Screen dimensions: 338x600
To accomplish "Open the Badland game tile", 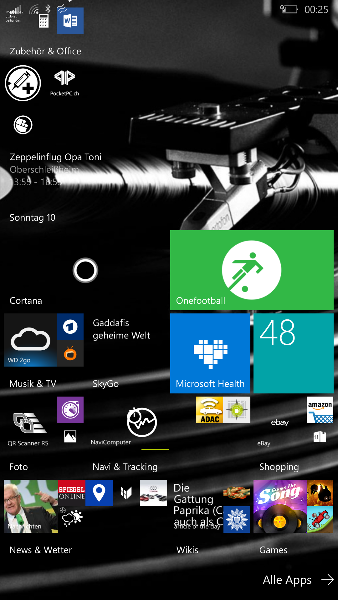I will point(320,493).
